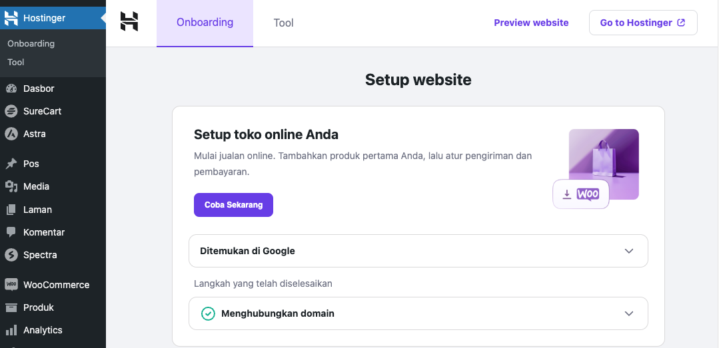Expand the Menghubungkan domain chevron

(x=628, y=313)
